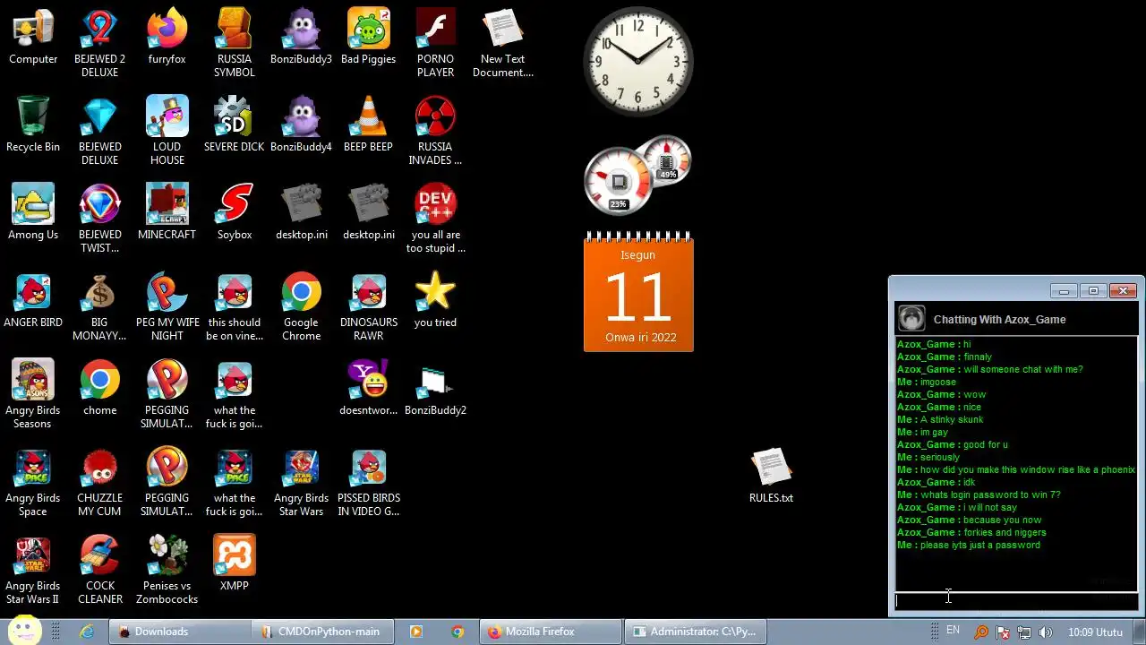The width and height of the screenshot is (1146, 645).
Task: Click the chat message input field
Action: pyautogui.click(x=1016, y=600)
